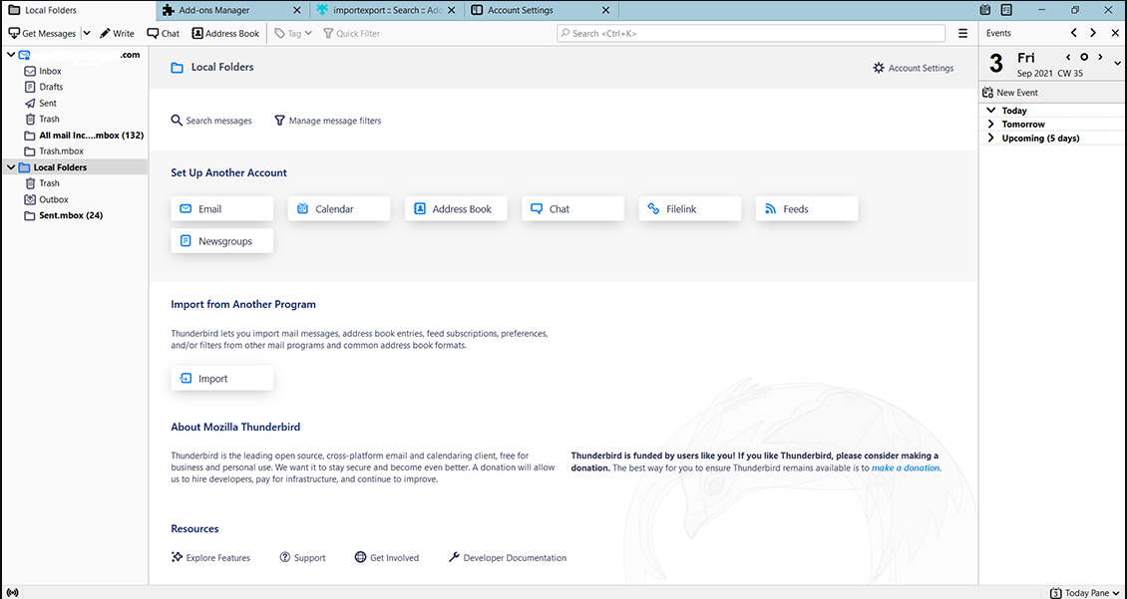Open the Explore Features resource link
1127x599 pixels.
tap(210, 557)
